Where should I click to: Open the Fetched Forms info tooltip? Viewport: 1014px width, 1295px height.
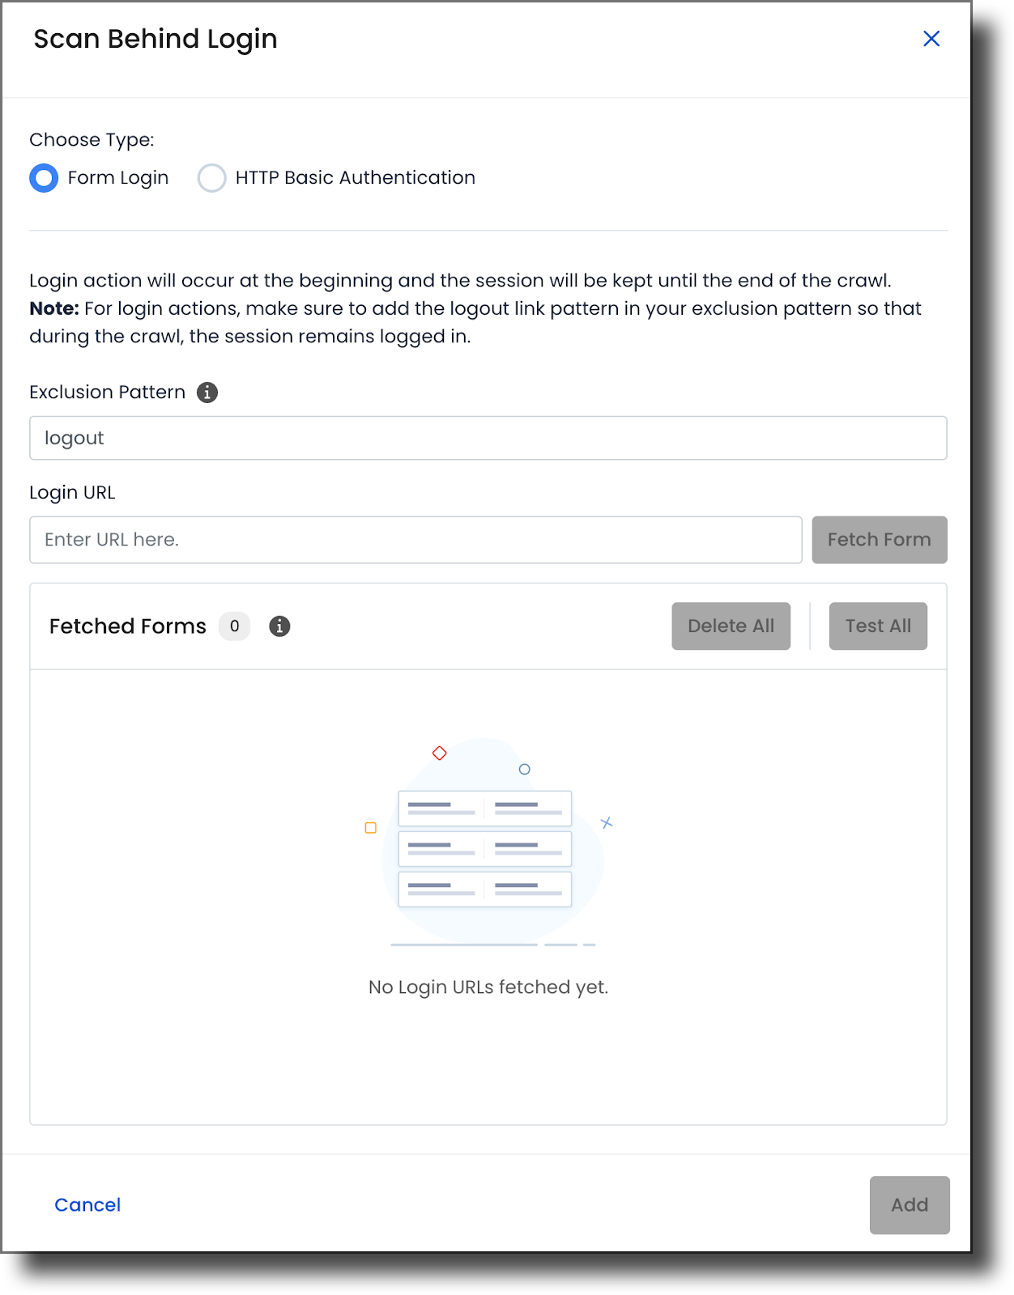coord(280,626)
